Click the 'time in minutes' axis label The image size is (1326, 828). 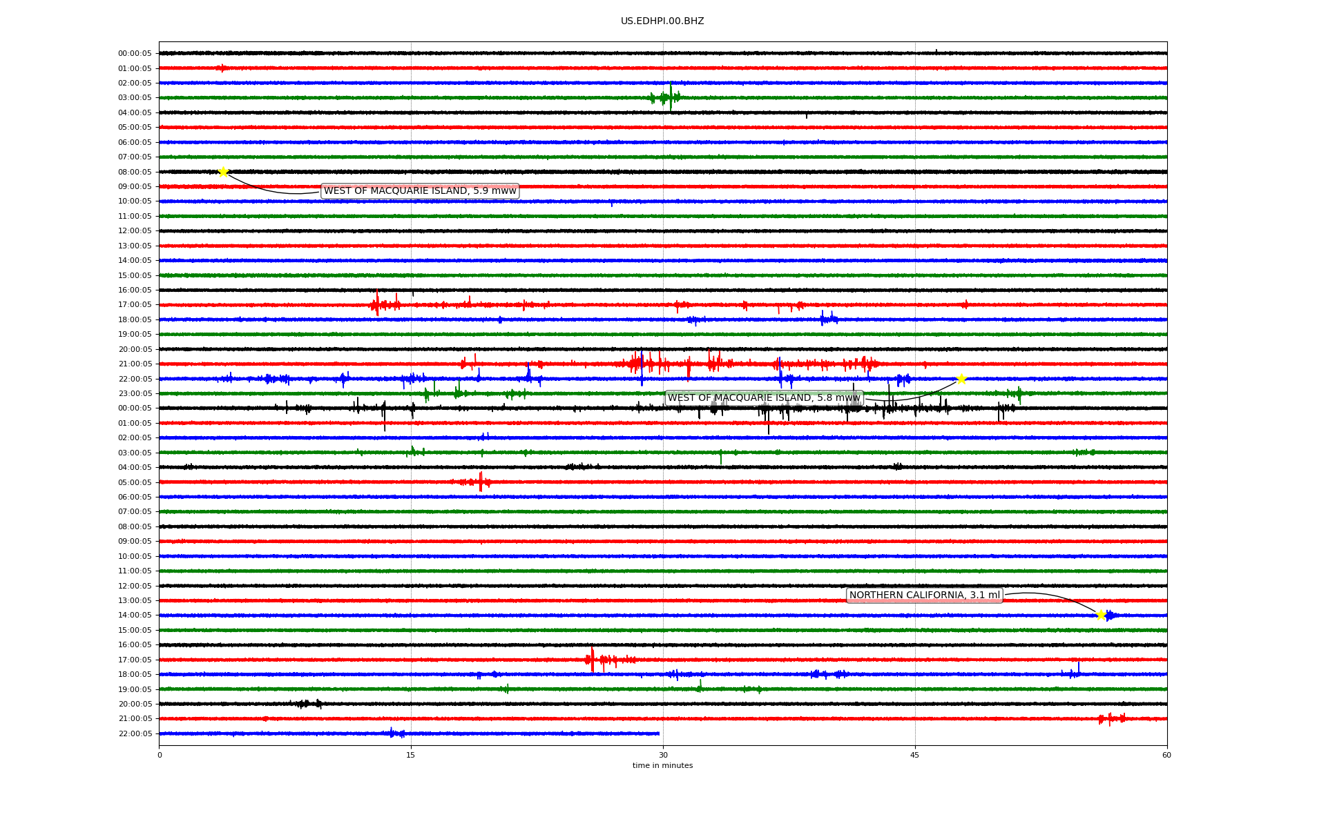pyautogui.click(x=662, y=766)
